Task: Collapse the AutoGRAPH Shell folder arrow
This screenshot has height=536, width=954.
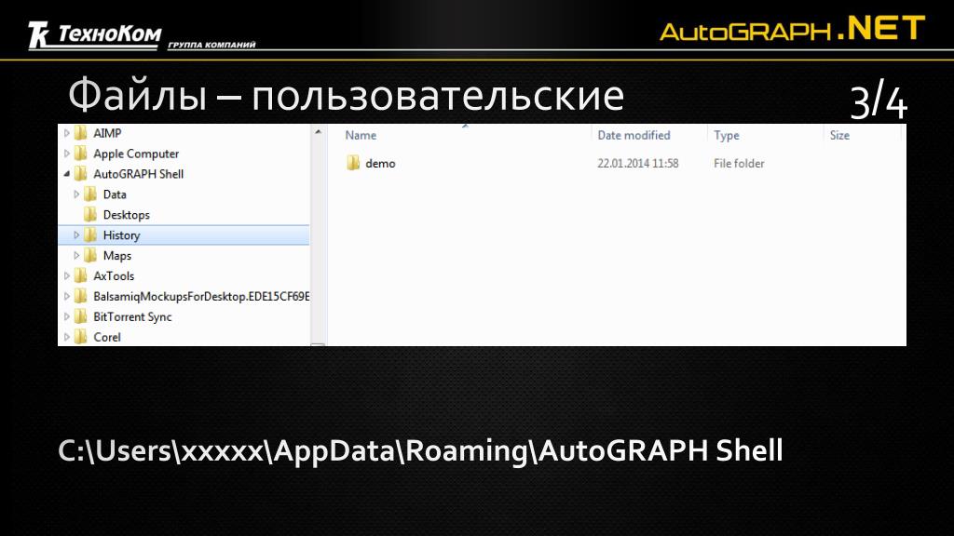Action: tap(67, 174)
